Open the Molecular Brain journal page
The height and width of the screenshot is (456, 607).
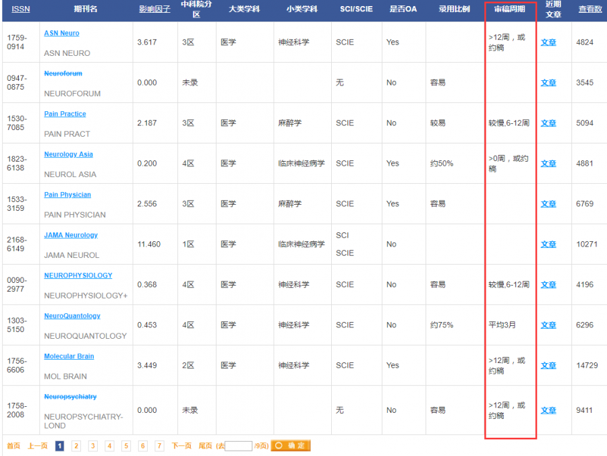[x=69, y=356]
